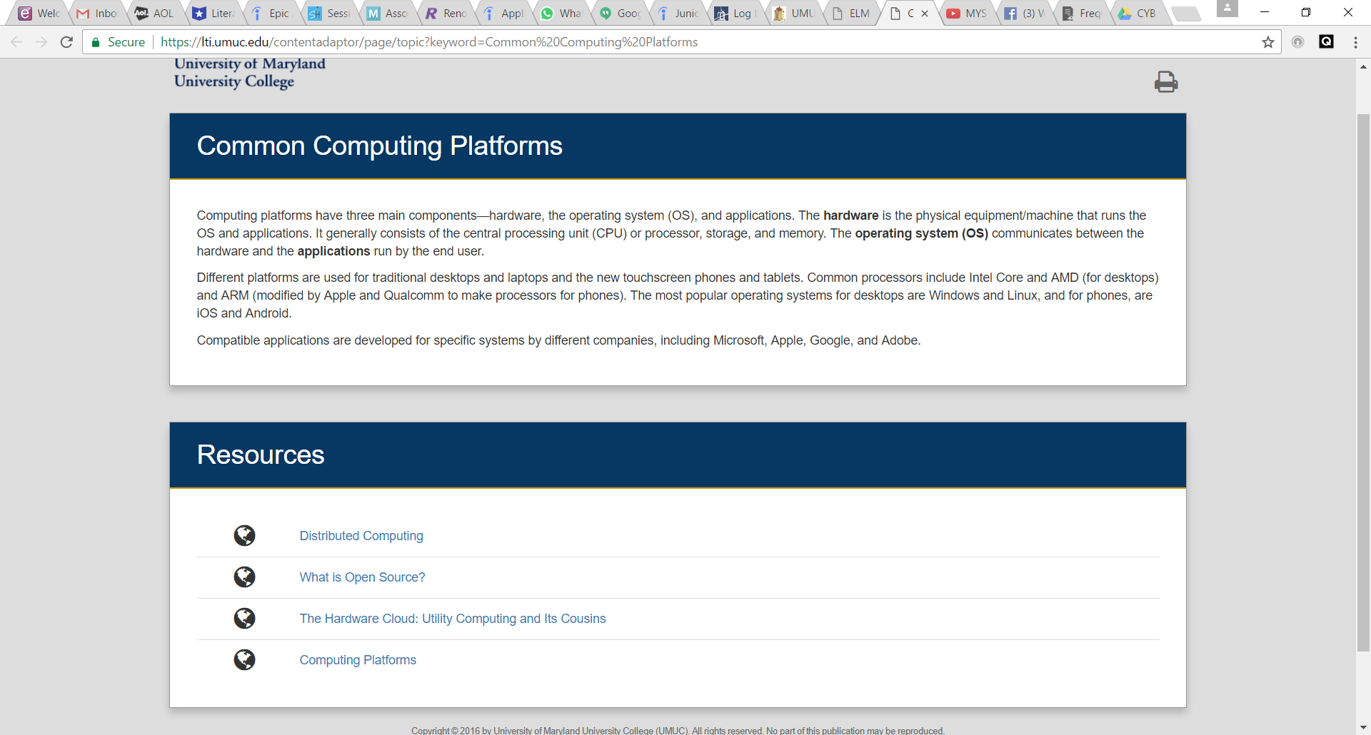Click the secure padlock site info icon
1371x735 pixels.
[96, 42]
